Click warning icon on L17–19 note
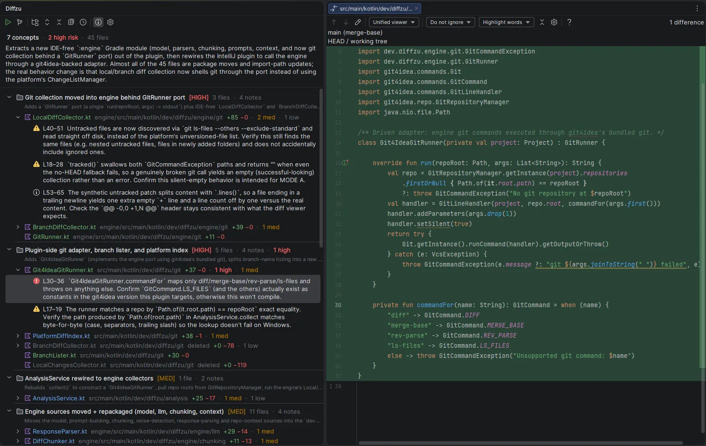This screenshot has width=706, height=446. (x=36, y=309)
